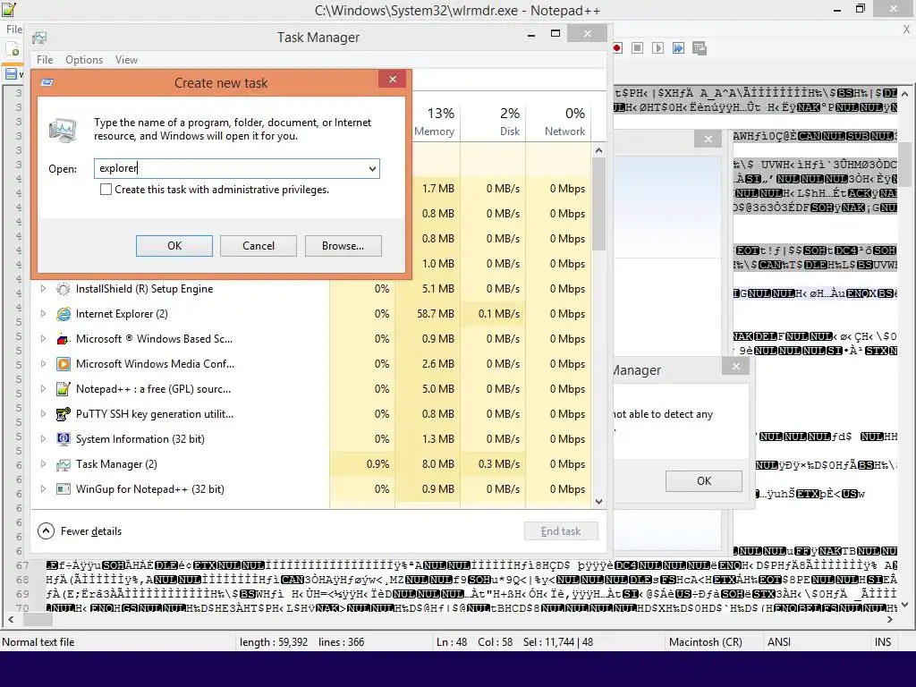This screenshot has width=916, height=687.
Task: Click Cancel in Create new task dialog
Action: (259, 246)
